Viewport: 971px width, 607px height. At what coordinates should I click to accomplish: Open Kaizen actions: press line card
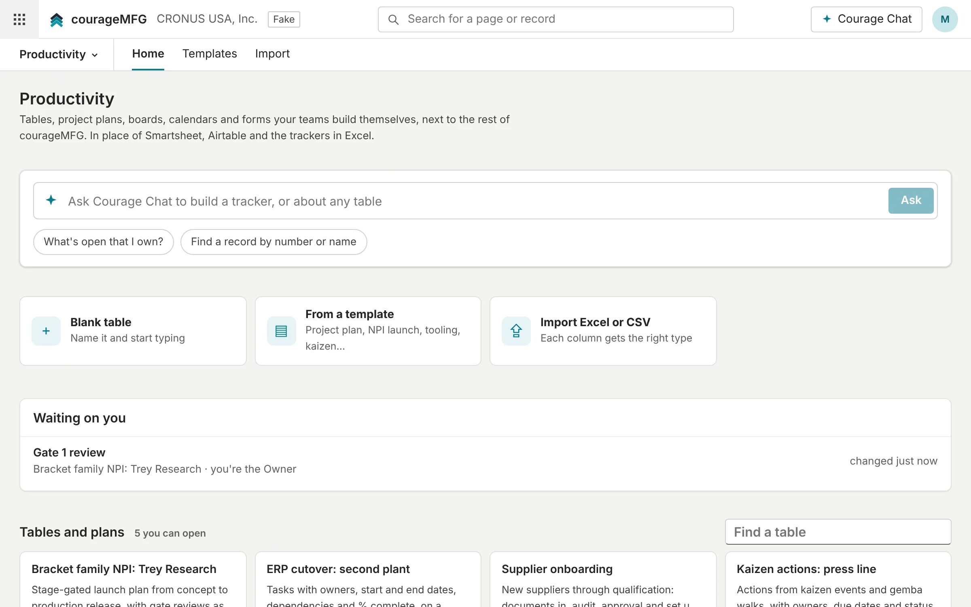tap(838, 579)
